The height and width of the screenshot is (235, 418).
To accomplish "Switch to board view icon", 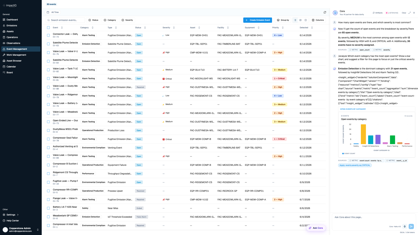I will coord(300,20).
